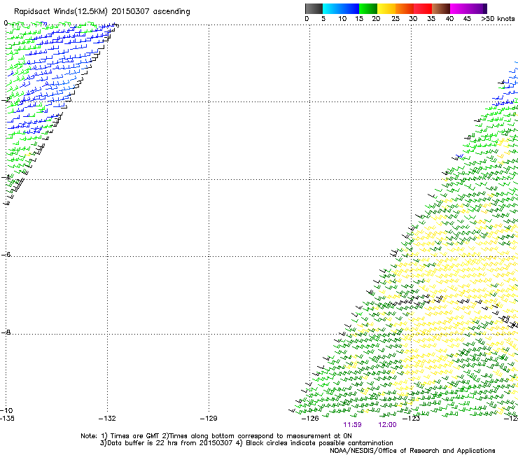This screenshot has height=455, width=518.
Task: Click the -135 longitude axis label
Action: pos(7,419)
